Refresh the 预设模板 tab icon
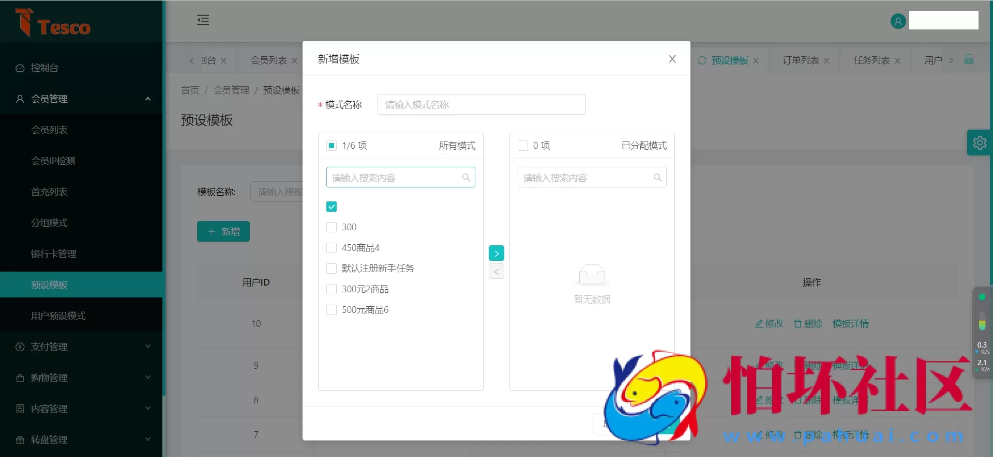Screen dimensions: 993x457 coord(702,60)
